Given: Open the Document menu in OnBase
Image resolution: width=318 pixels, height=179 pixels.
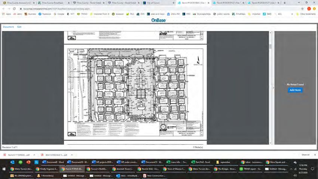Looking at the screenshot, I should click(x=8, y=27).
